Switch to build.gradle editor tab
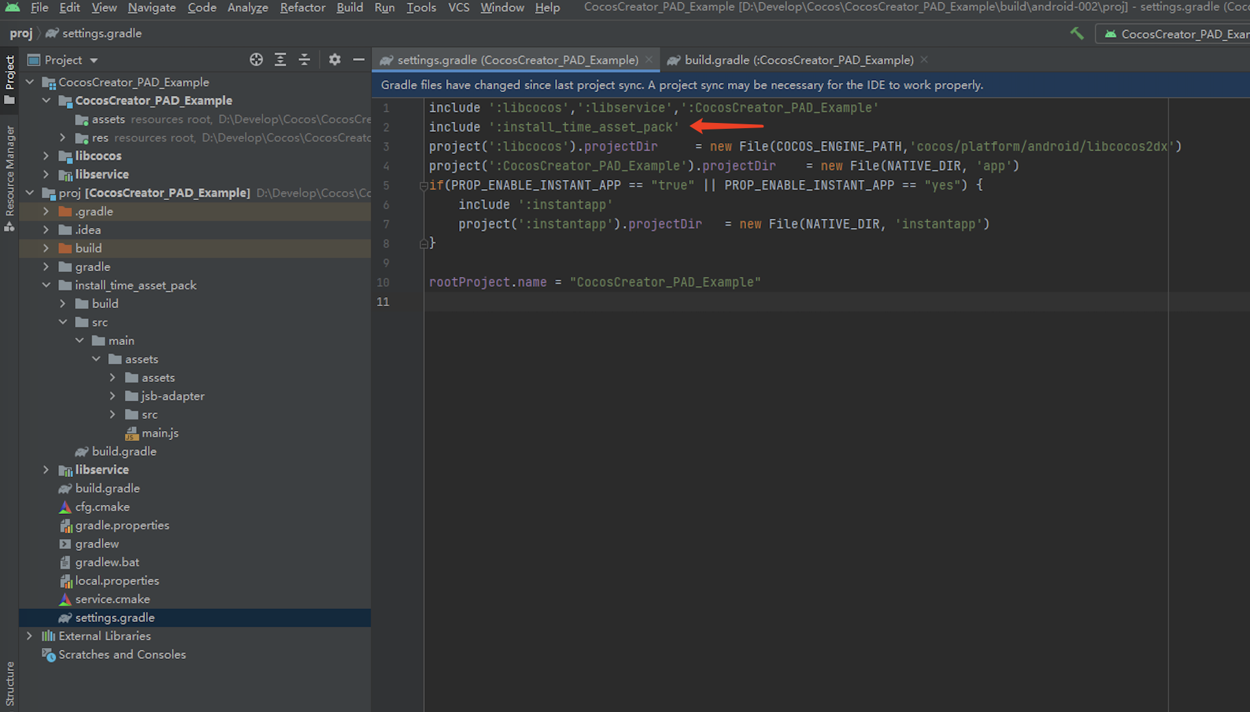Image resolution: width=1250 pixels, height=712 pixels. [798, 60]
